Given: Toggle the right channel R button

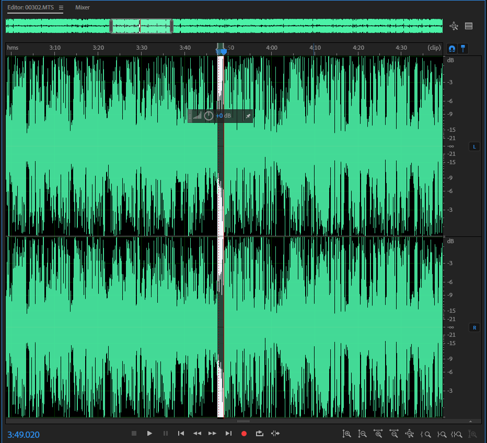Looking at the screenshot, I should 474,328.
